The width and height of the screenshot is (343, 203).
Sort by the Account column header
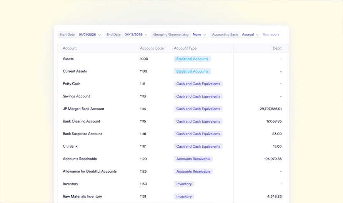click(x=70, y=48)
